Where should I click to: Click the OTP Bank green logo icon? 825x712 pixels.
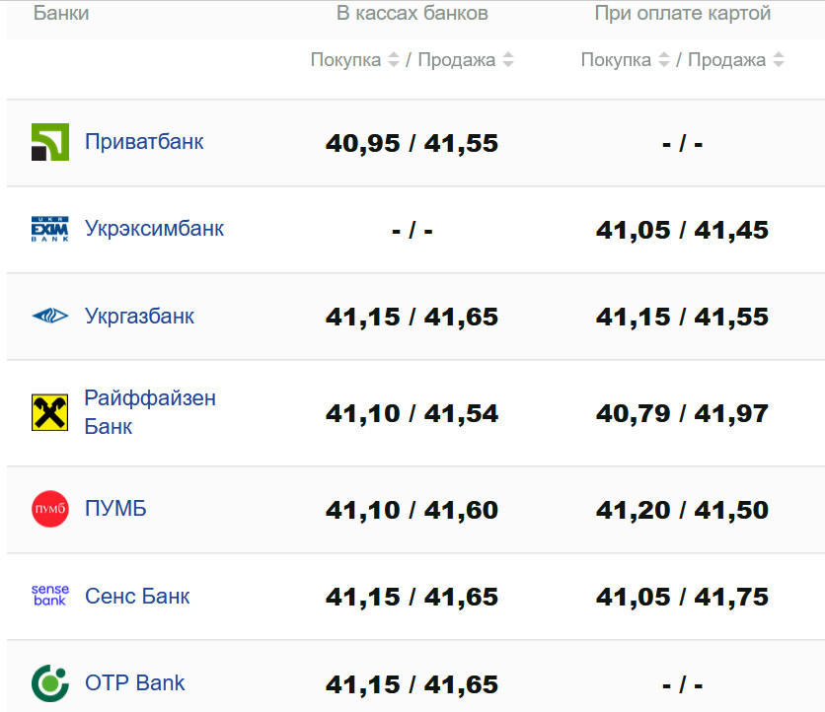pos(50,682)
